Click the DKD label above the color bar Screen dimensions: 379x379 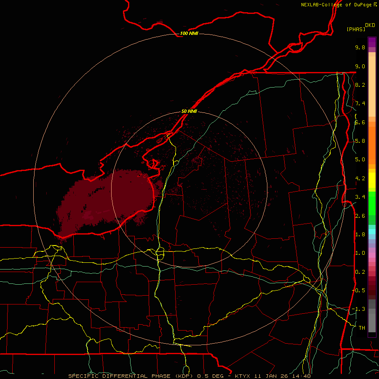pyautogui.click(x=370, y=25)
